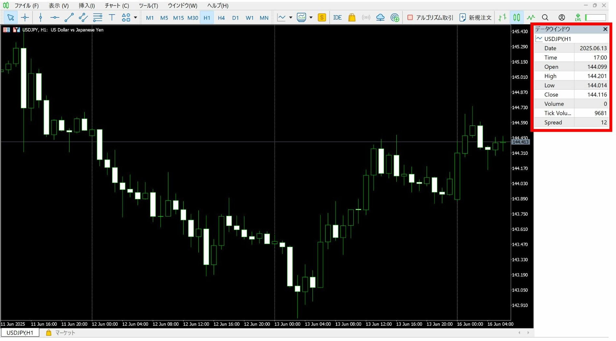Open the MetaEditor IDE

pos(337,18)
